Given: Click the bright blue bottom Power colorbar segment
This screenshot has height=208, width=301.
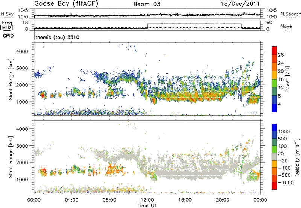Looking at the screenshot, I should point(274,108).
